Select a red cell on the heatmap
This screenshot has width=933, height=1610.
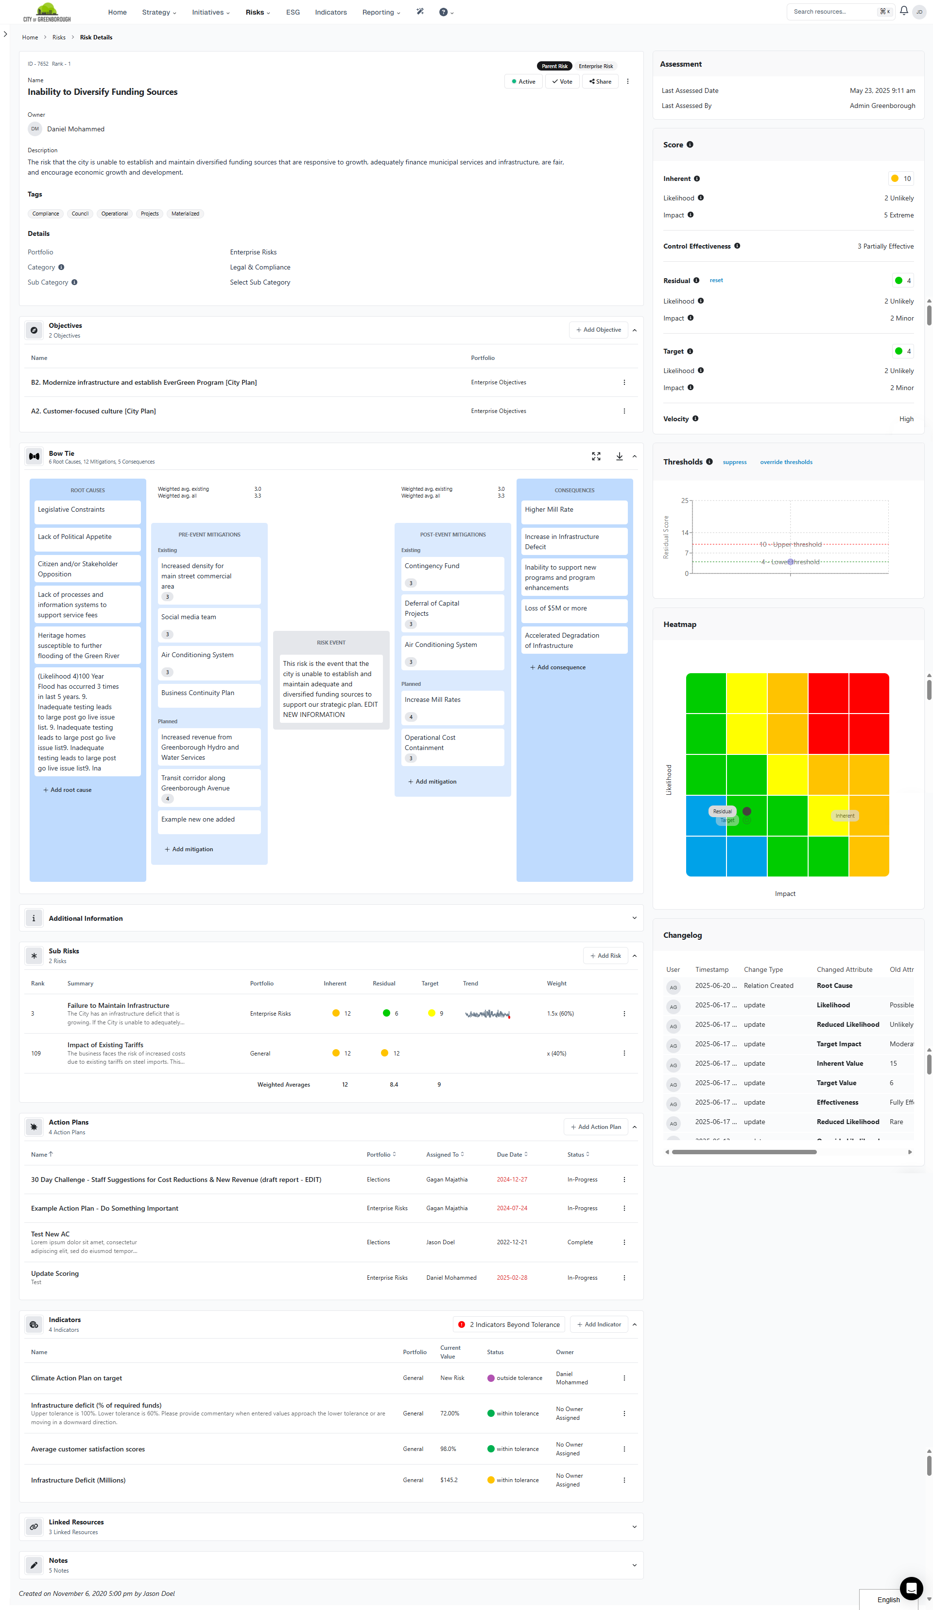(869, 692)
